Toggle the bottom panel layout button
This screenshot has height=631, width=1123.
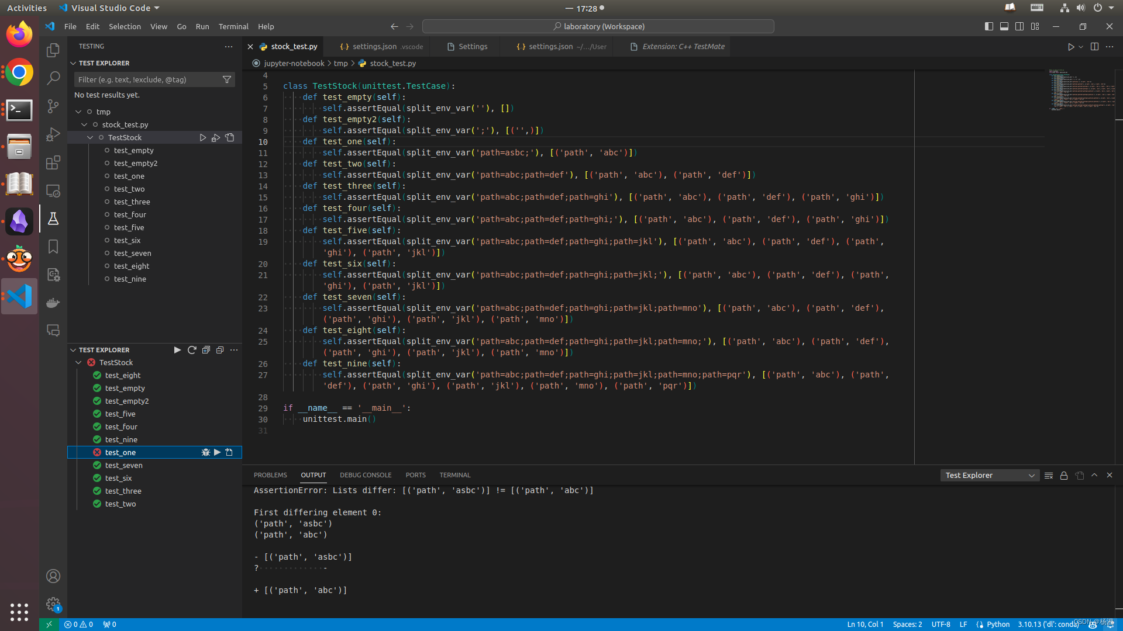click(x=1004, y=26)
